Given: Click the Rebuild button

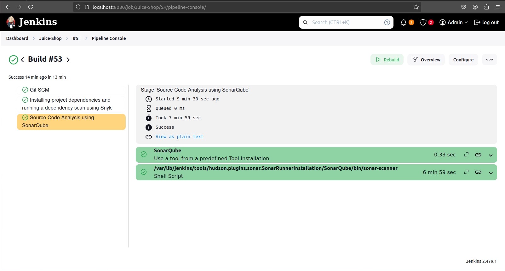Looking at the screenshot, I should pos(387,59).
